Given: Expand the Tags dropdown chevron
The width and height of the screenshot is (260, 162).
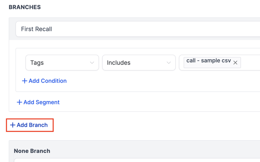Looking at the screenshot, I should pos(92,63).
